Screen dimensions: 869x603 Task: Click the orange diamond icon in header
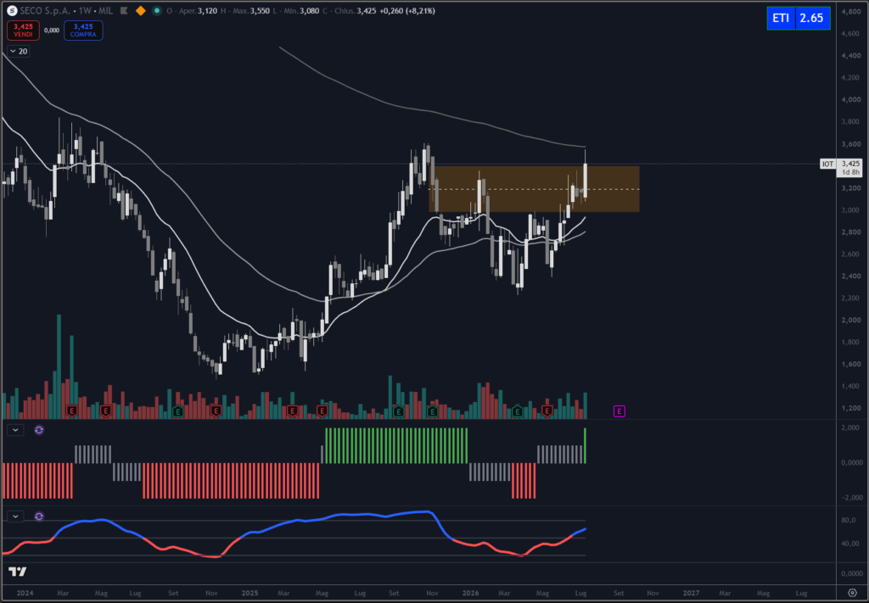(141, 10)
